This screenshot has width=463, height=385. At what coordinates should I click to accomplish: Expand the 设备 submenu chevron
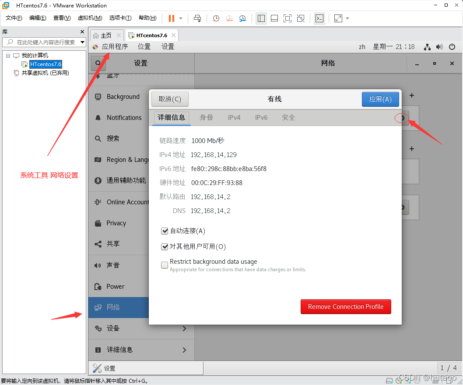(x=184, y=329)
